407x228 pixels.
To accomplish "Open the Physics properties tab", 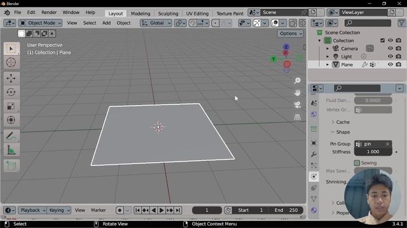I will [314, 177].
